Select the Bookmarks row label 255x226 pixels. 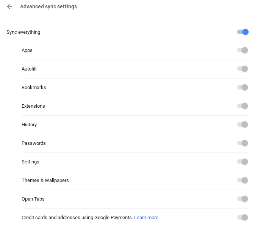(x=34, y=88)
